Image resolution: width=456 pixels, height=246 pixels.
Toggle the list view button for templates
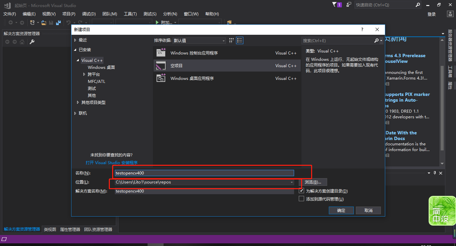coord(239,40)
